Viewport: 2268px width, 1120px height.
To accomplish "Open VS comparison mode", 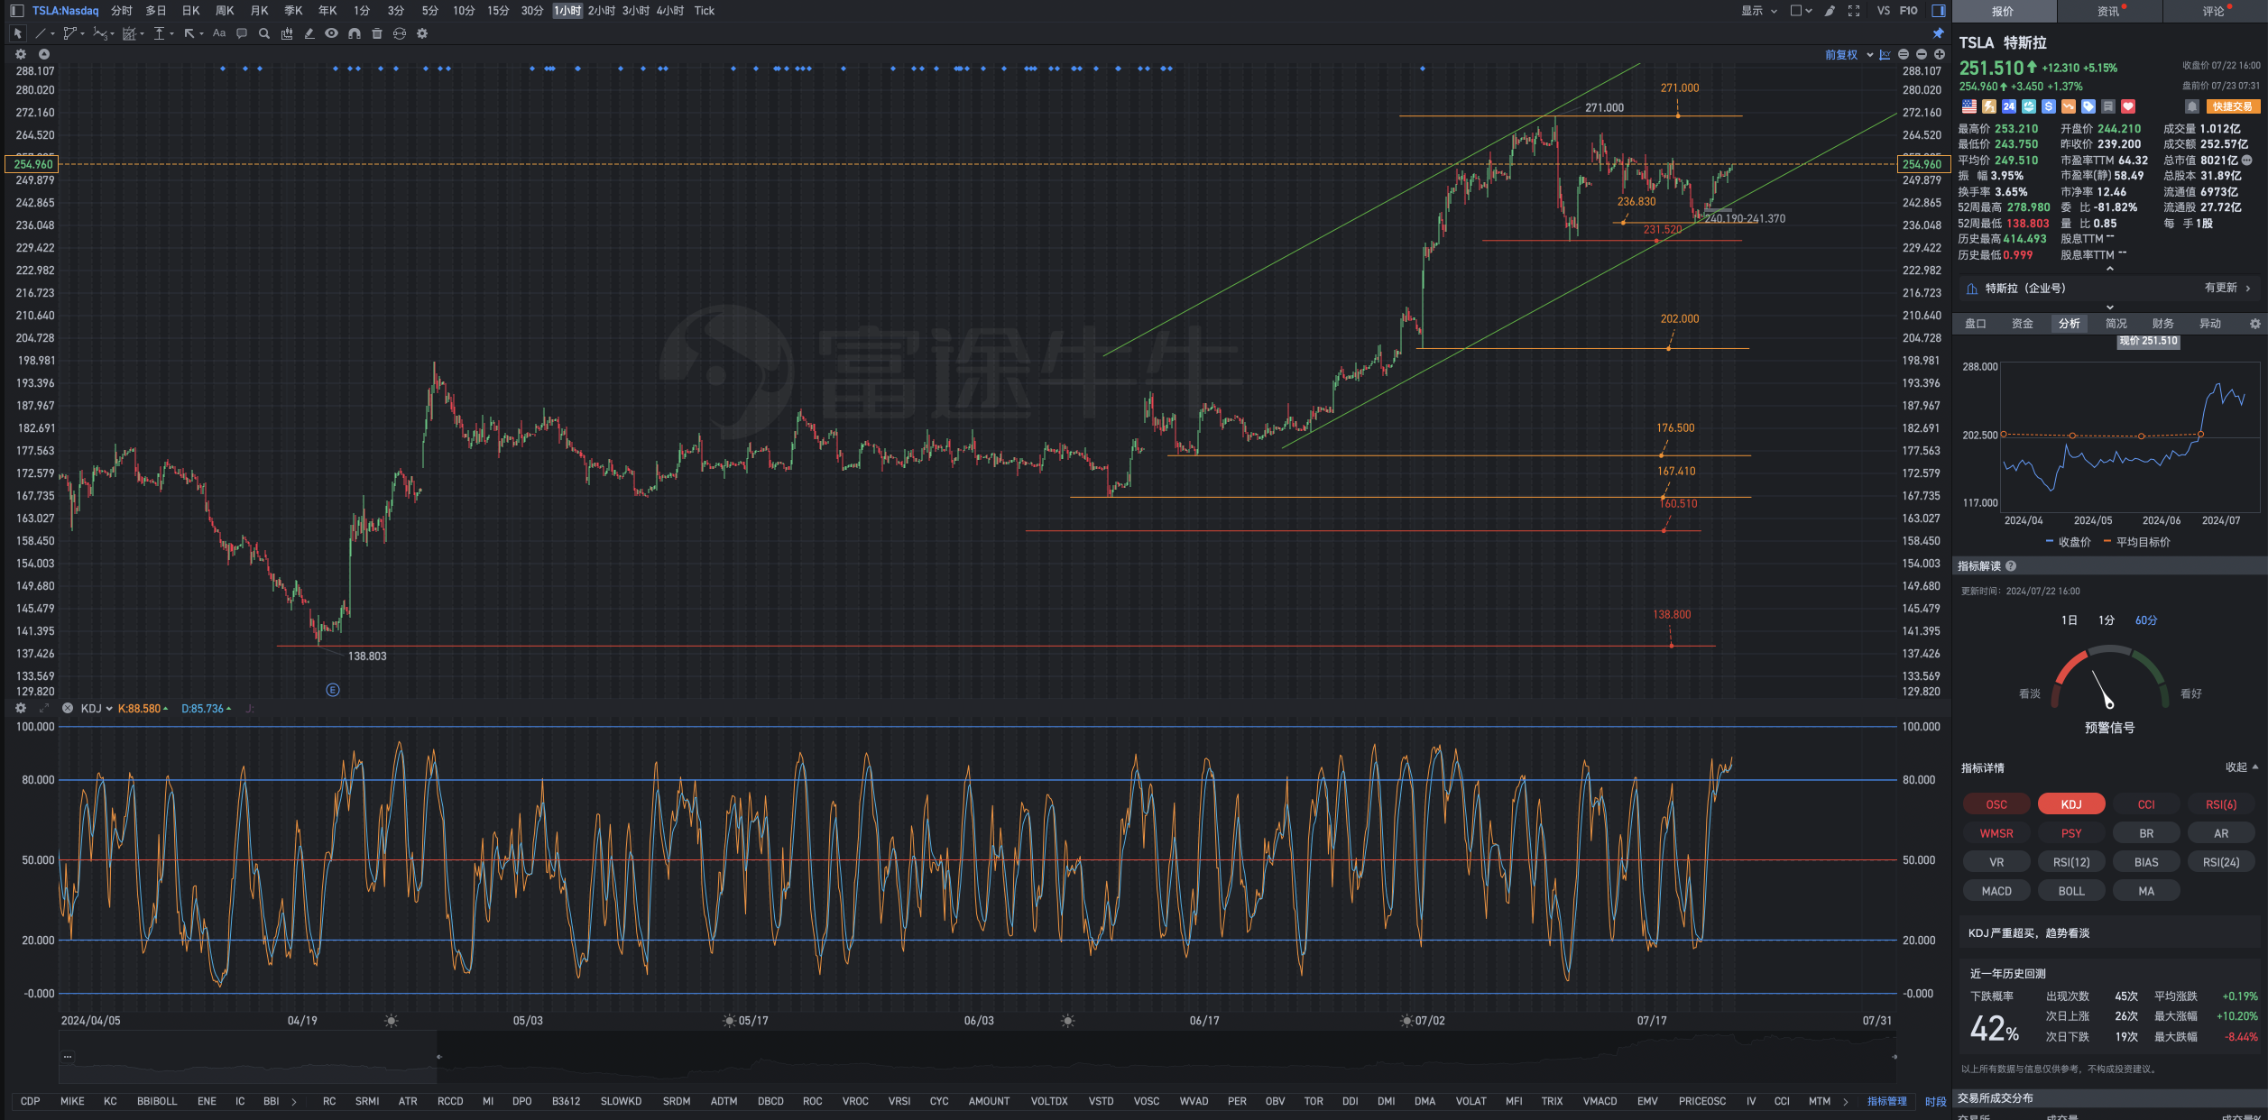I will [x=1884, y=11].
